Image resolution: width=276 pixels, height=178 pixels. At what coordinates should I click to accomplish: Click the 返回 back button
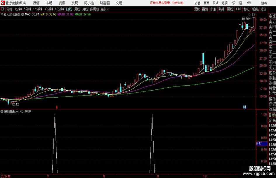coord(263,9)
